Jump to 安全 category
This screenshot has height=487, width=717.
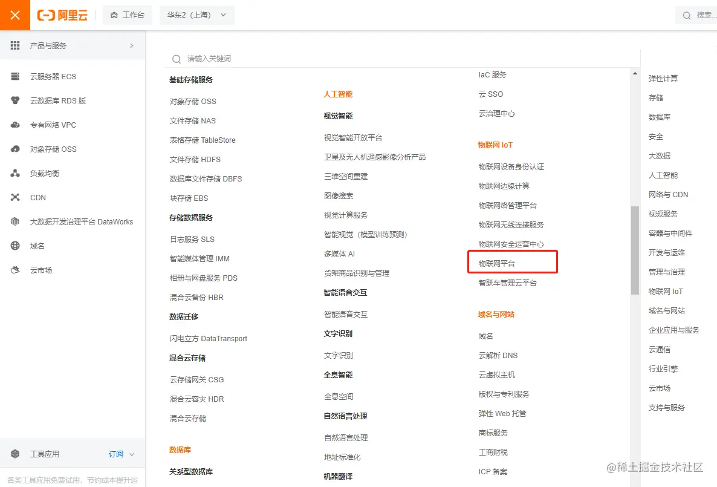tap(656, 136)
